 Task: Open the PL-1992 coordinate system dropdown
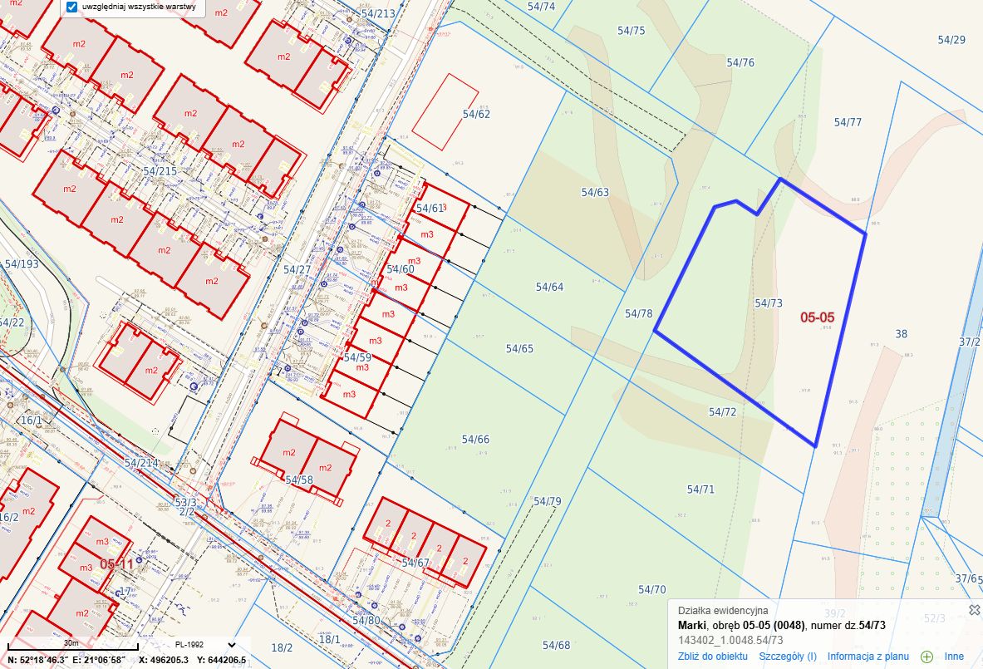point(205,645)
